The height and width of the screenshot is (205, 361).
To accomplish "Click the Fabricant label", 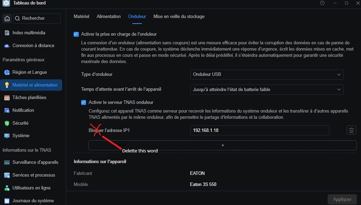I will coord(83,173).
